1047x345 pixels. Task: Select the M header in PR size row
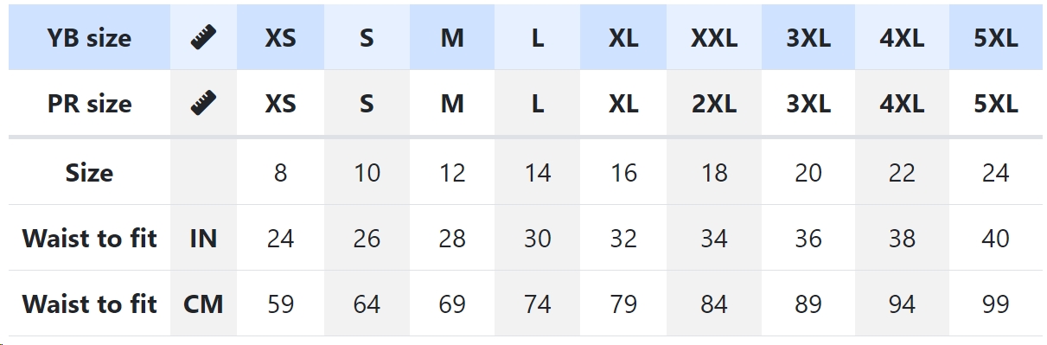click(x=452, y=103)
